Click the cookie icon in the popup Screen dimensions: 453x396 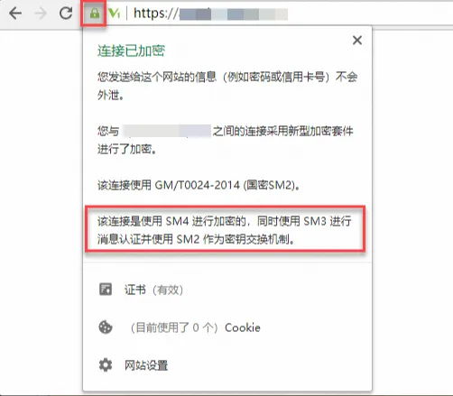[106, 327]
